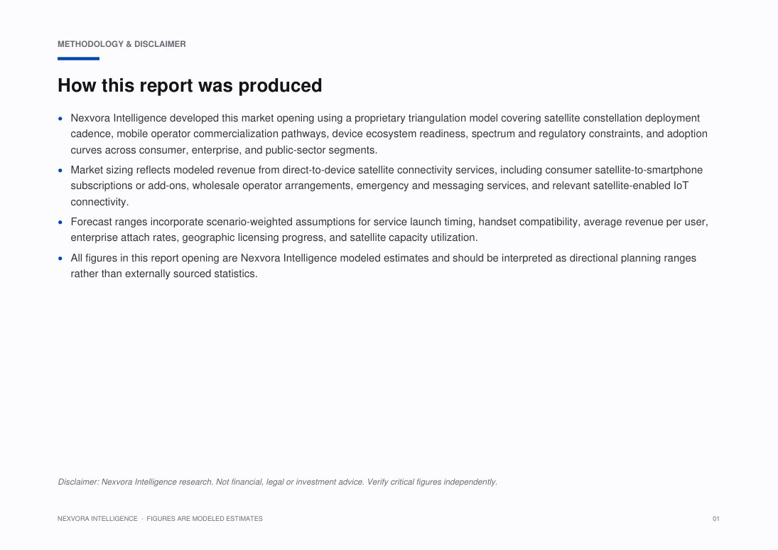Screen dimensions: 778x550
Task: Click the 'How this report was produced' heading
Action: (190, 86)
